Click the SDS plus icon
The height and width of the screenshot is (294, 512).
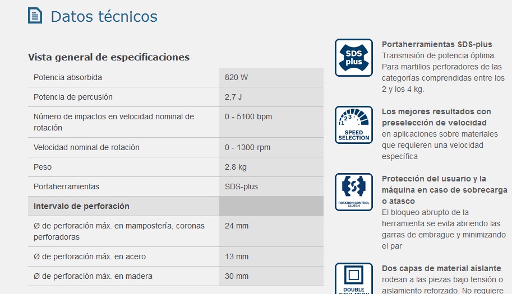point(353,58)
